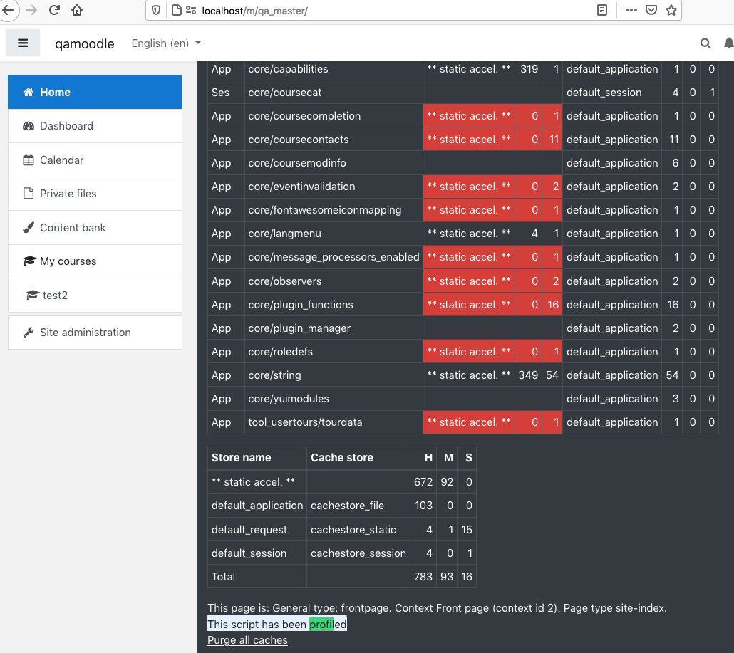Open the test2 course link
Screen dimensions: 734x653
pos(95,295)
